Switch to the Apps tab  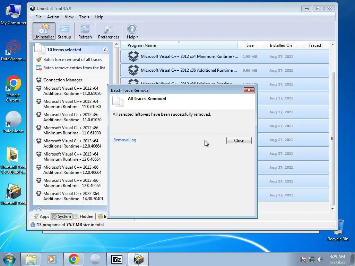(42, 216)
